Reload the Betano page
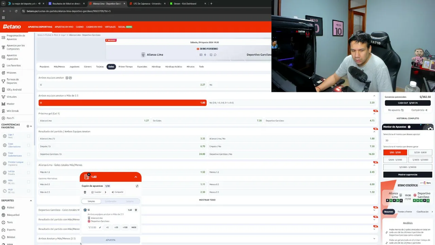The image size is (435, 245). coord(16,11)
